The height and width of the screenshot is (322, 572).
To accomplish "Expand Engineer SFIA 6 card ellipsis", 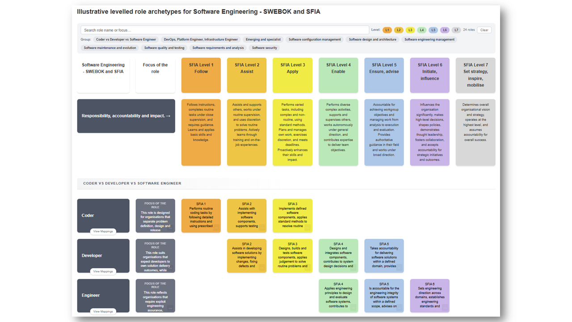I will tap(445, 308).
